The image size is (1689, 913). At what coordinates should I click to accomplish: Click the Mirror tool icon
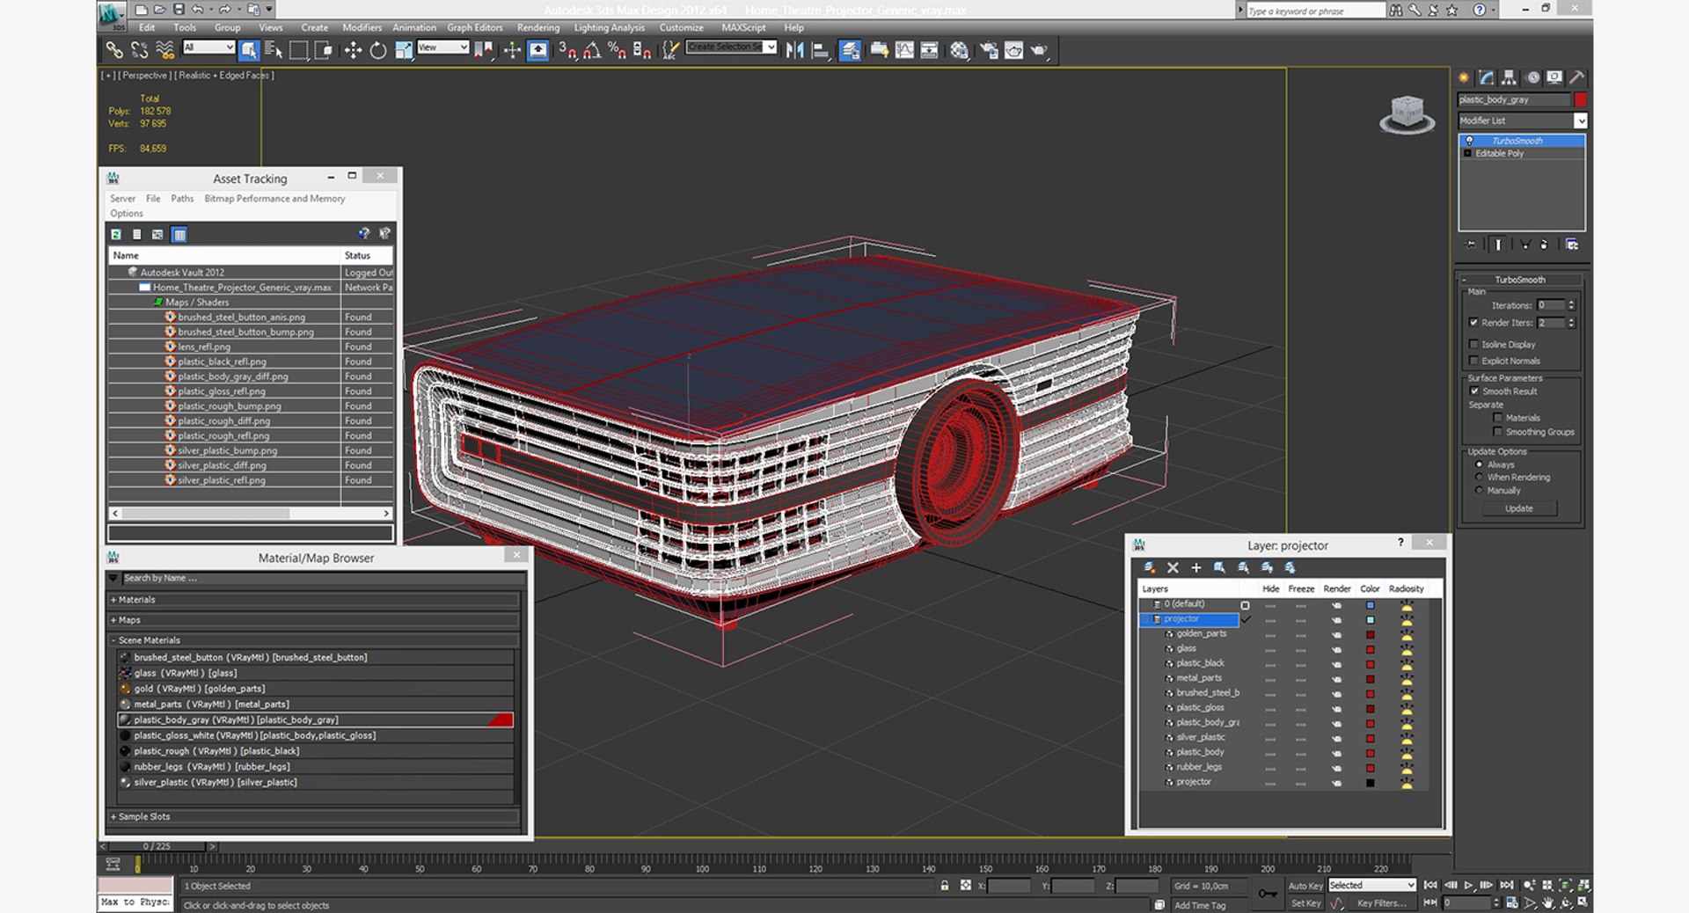click(794, 50)
